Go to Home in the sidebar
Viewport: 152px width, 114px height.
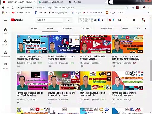pyautogui.click(x=5, y=31)
